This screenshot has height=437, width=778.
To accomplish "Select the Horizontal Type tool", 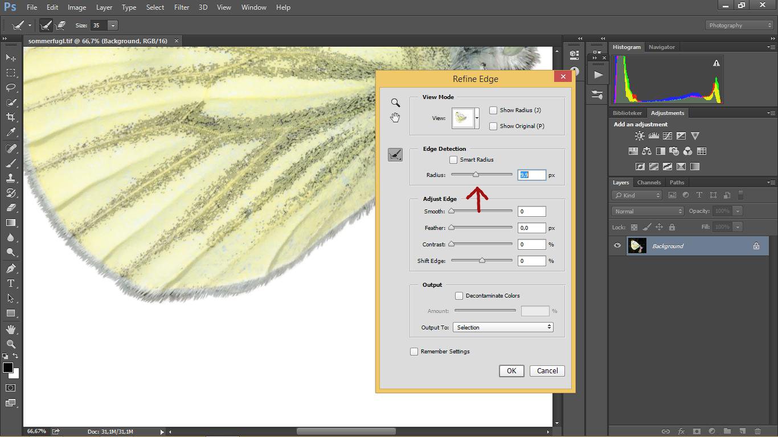I will click(10, 283).
